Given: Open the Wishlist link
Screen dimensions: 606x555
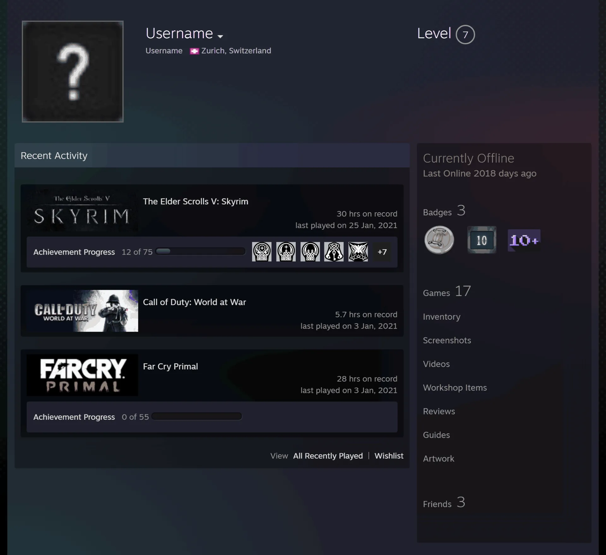Looking at the screenshot, I should [389, 456].
